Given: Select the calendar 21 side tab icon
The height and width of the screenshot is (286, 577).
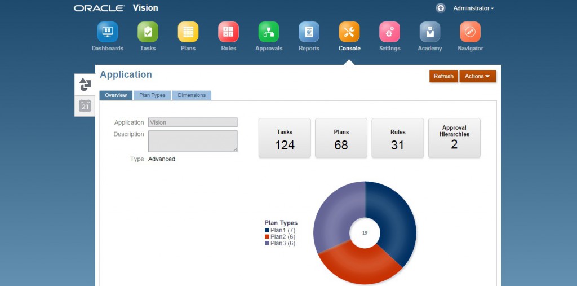Looking at the screenshot, I should point(85,106).
